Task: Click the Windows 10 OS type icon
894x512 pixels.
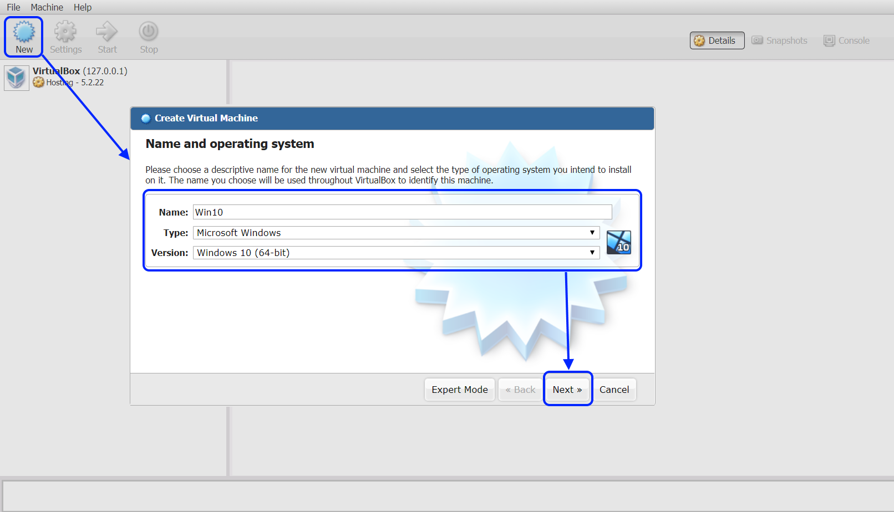Action: [x=619, y=243]
